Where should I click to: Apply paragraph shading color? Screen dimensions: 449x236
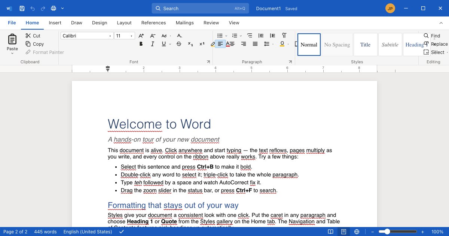[282, 44]
